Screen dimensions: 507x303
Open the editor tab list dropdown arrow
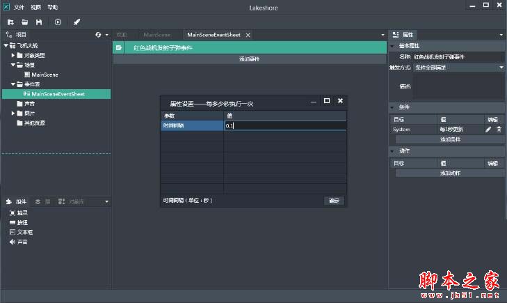click(383, 35)
